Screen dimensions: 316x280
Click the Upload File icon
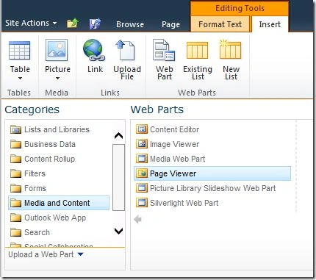tap(125, 50)
